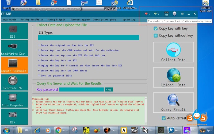Switch to the CG... taskbar application

(190, 130)
